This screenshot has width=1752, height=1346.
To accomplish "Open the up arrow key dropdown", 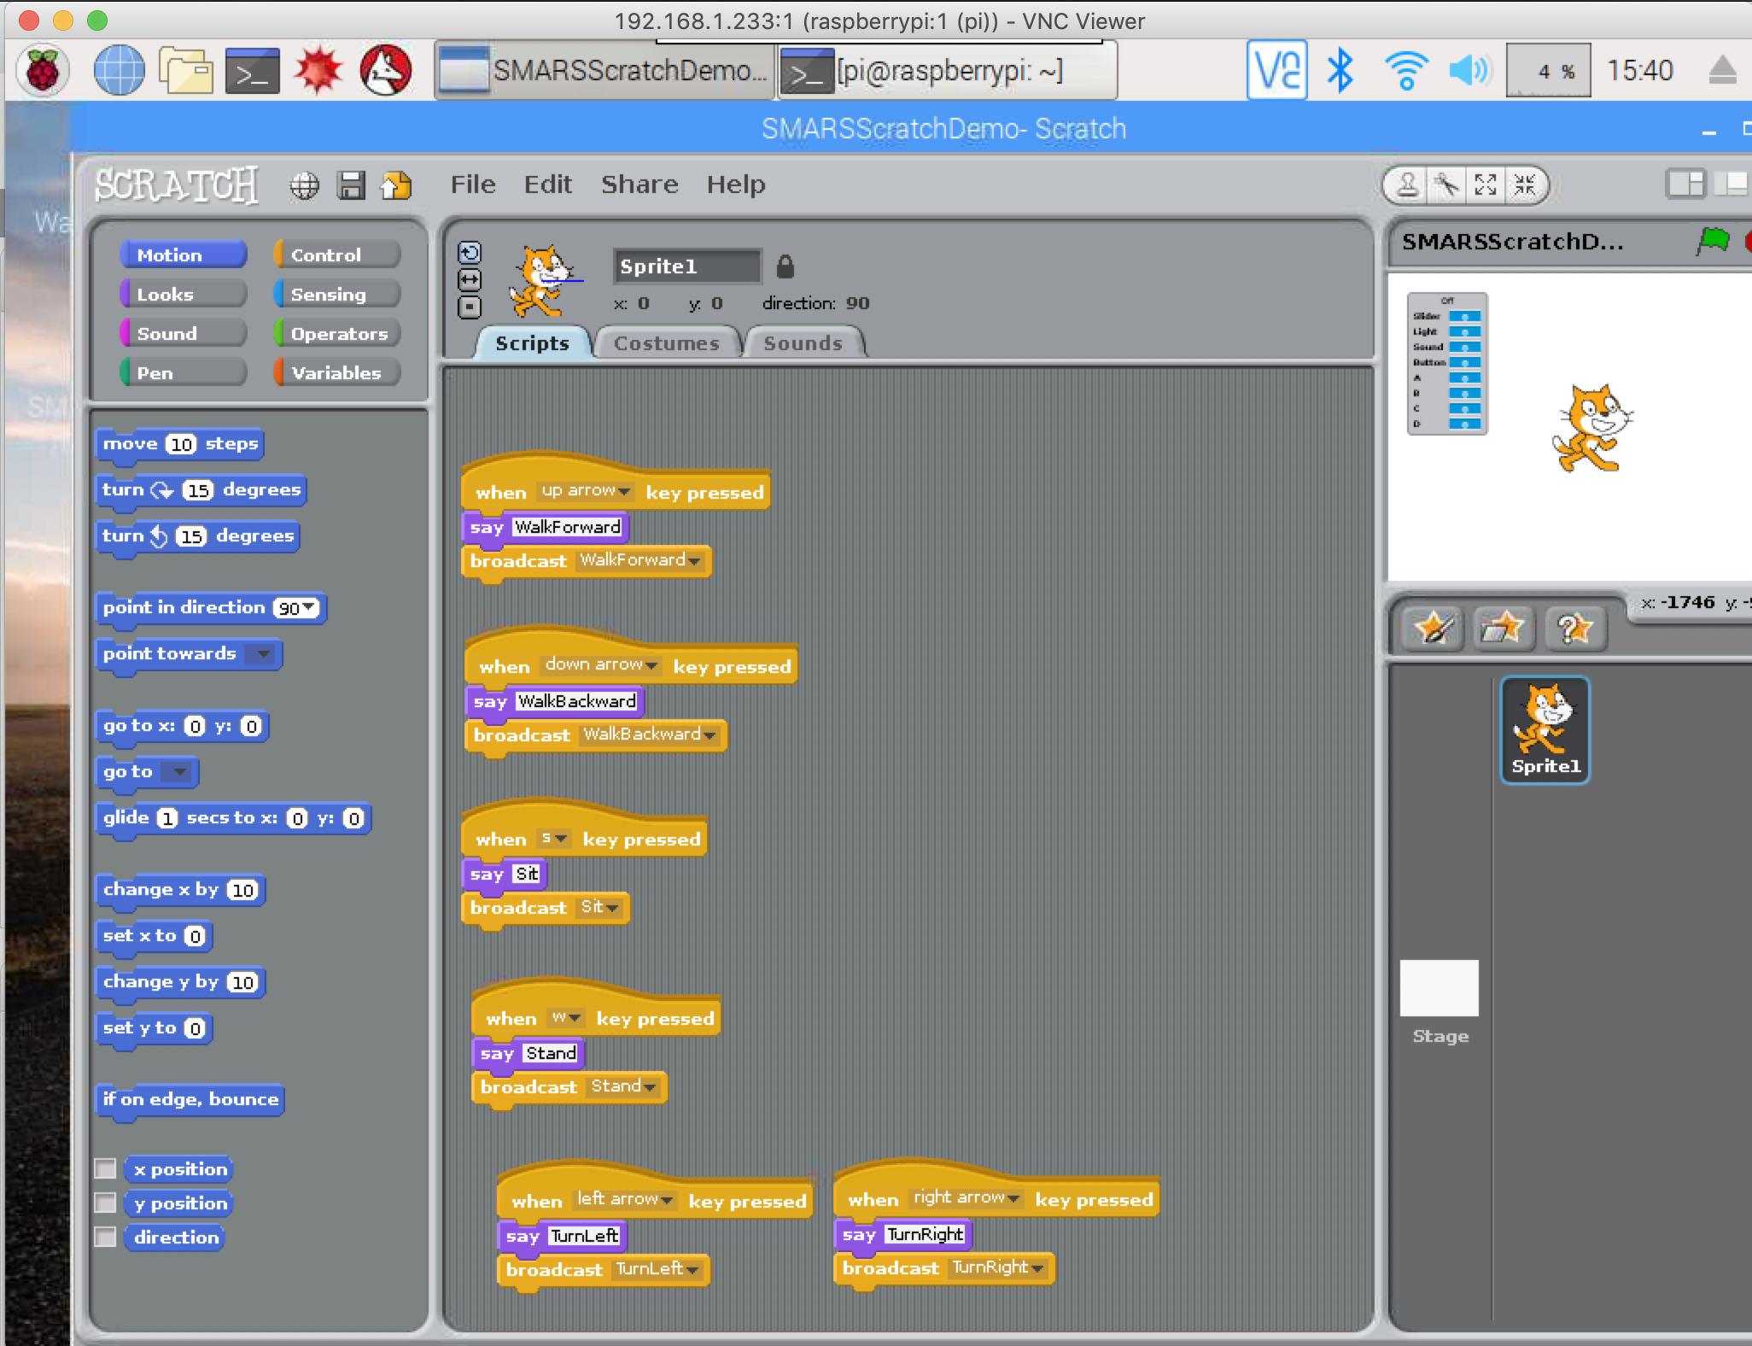I will 586,491.
